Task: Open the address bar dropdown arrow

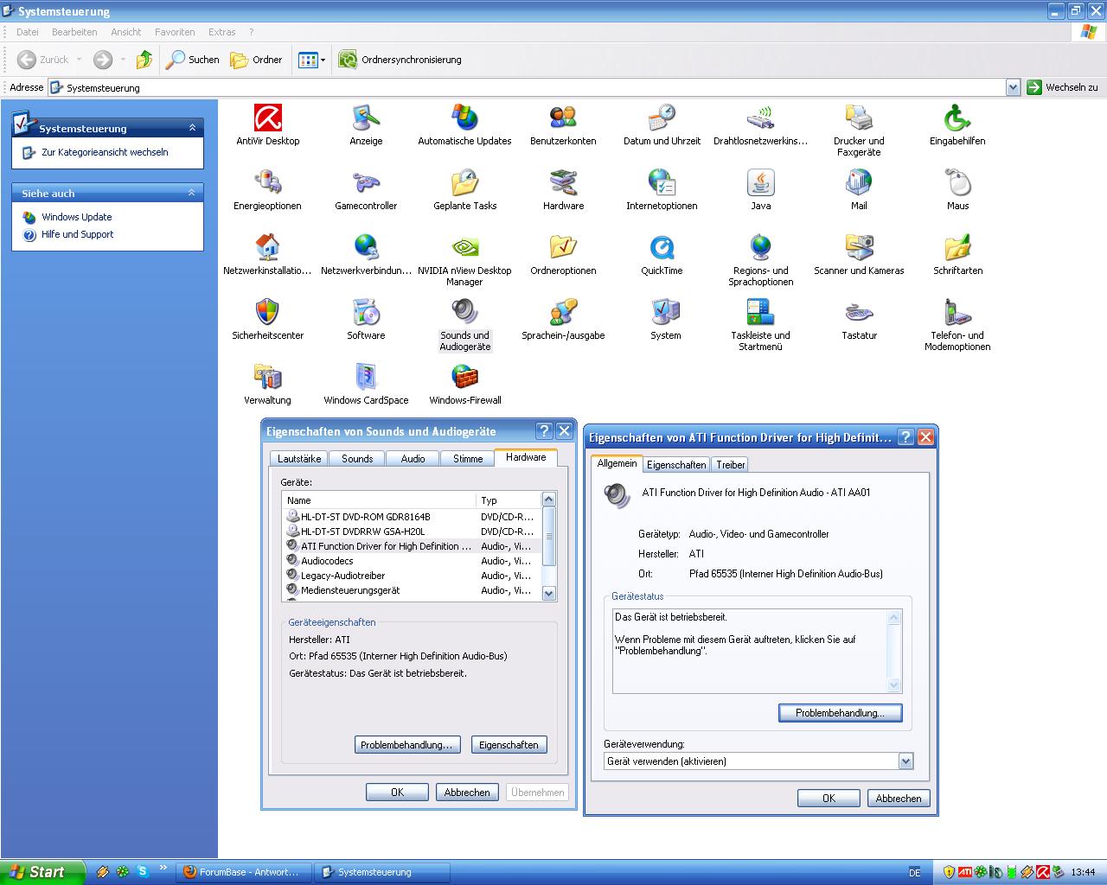Action: click(x=1013, y=87)
